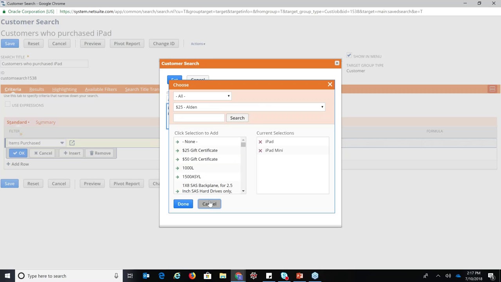Click the search text field in popup

click(x=199, y=118)
